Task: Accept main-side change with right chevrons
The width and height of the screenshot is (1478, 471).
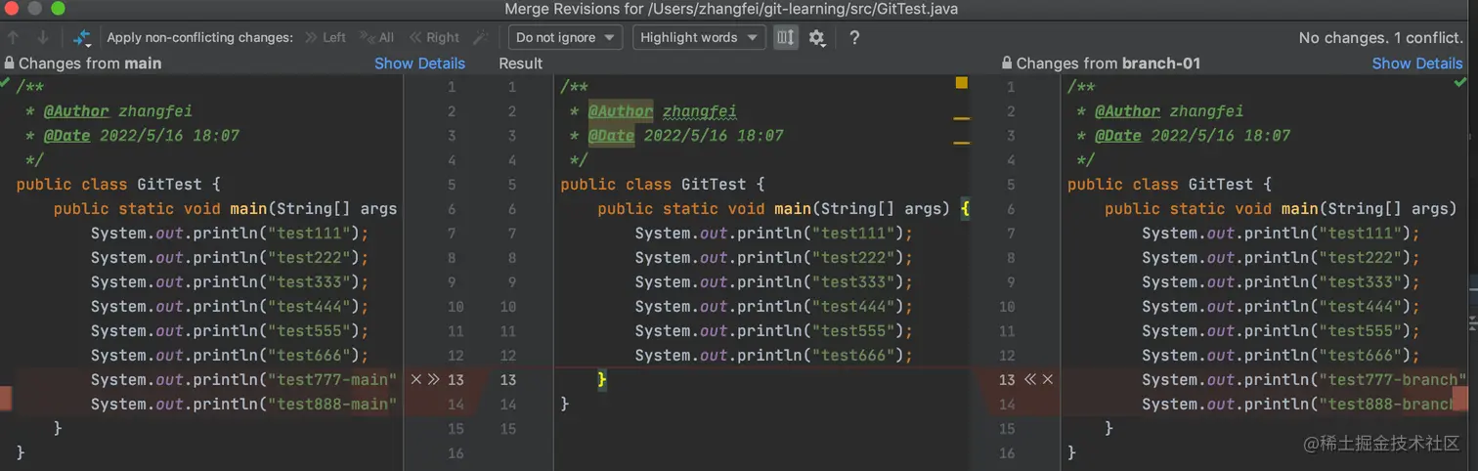Action: [x=434, y=379]
